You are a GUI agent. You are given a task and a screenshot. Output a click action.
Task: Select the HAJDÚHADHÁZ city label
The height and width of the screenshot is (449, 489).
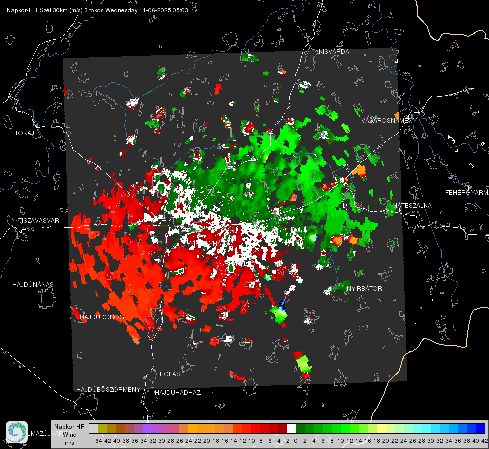[178, 392]
